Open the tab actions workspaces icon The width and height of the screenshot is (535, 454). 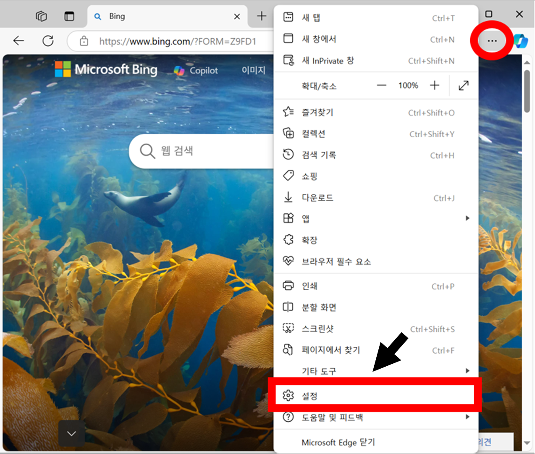(41, 16)
